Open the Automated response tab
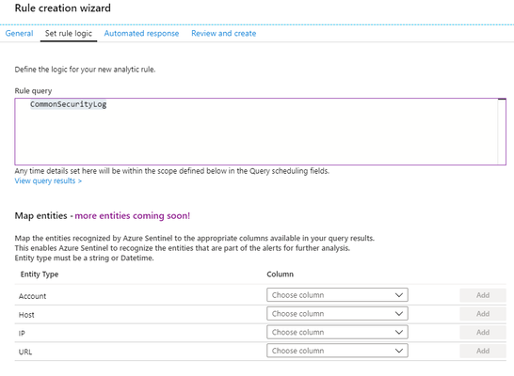The width and height of the screenshot is (514, 376). coord(141,34)
